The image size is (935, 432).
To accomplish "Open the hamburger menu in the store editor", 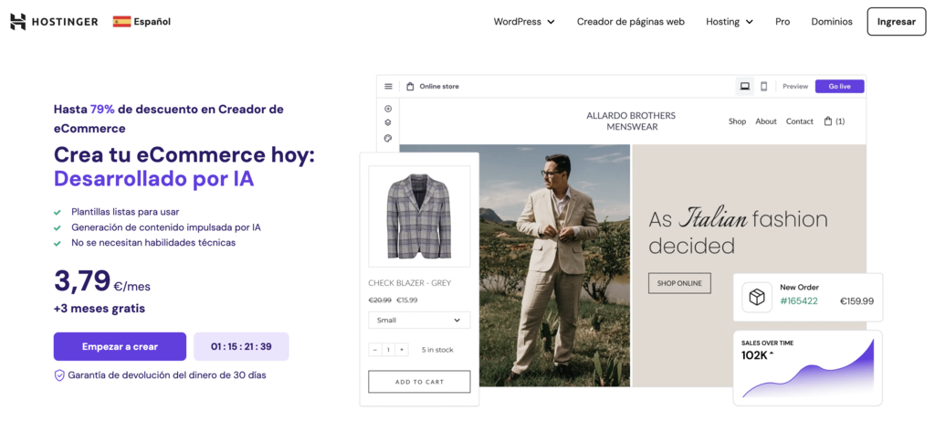I will pos(388,87).
